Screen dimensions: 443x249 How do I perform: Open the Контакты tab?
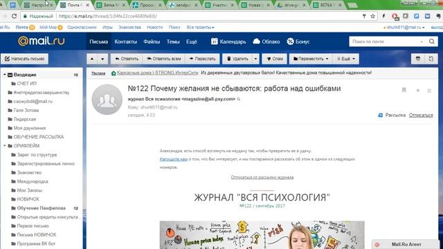click(x=126, y=41)
